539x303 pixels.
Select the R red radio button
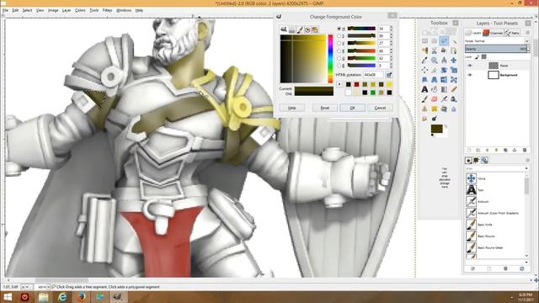[339, 50]
